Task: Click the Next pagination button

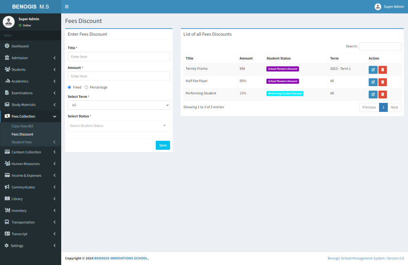Action: [x=394, y=107]
